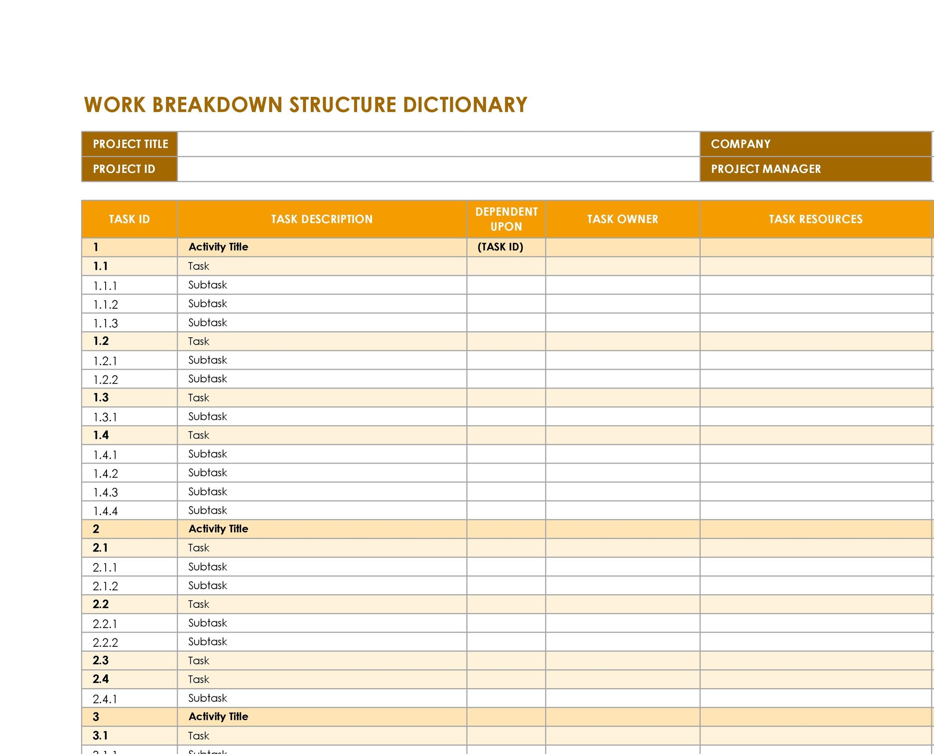Select the PROJECT MANAGER header cell

[816, 169]
